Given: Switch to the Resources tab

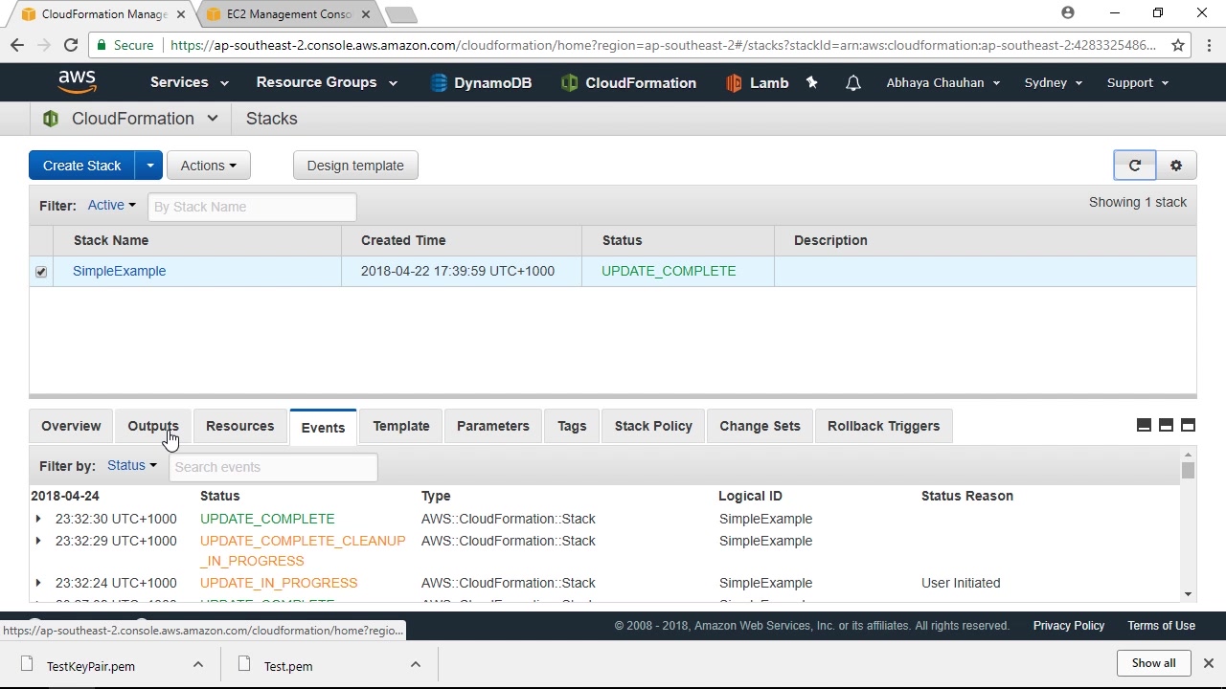Looking at the screenshot, I should point(239,427).
